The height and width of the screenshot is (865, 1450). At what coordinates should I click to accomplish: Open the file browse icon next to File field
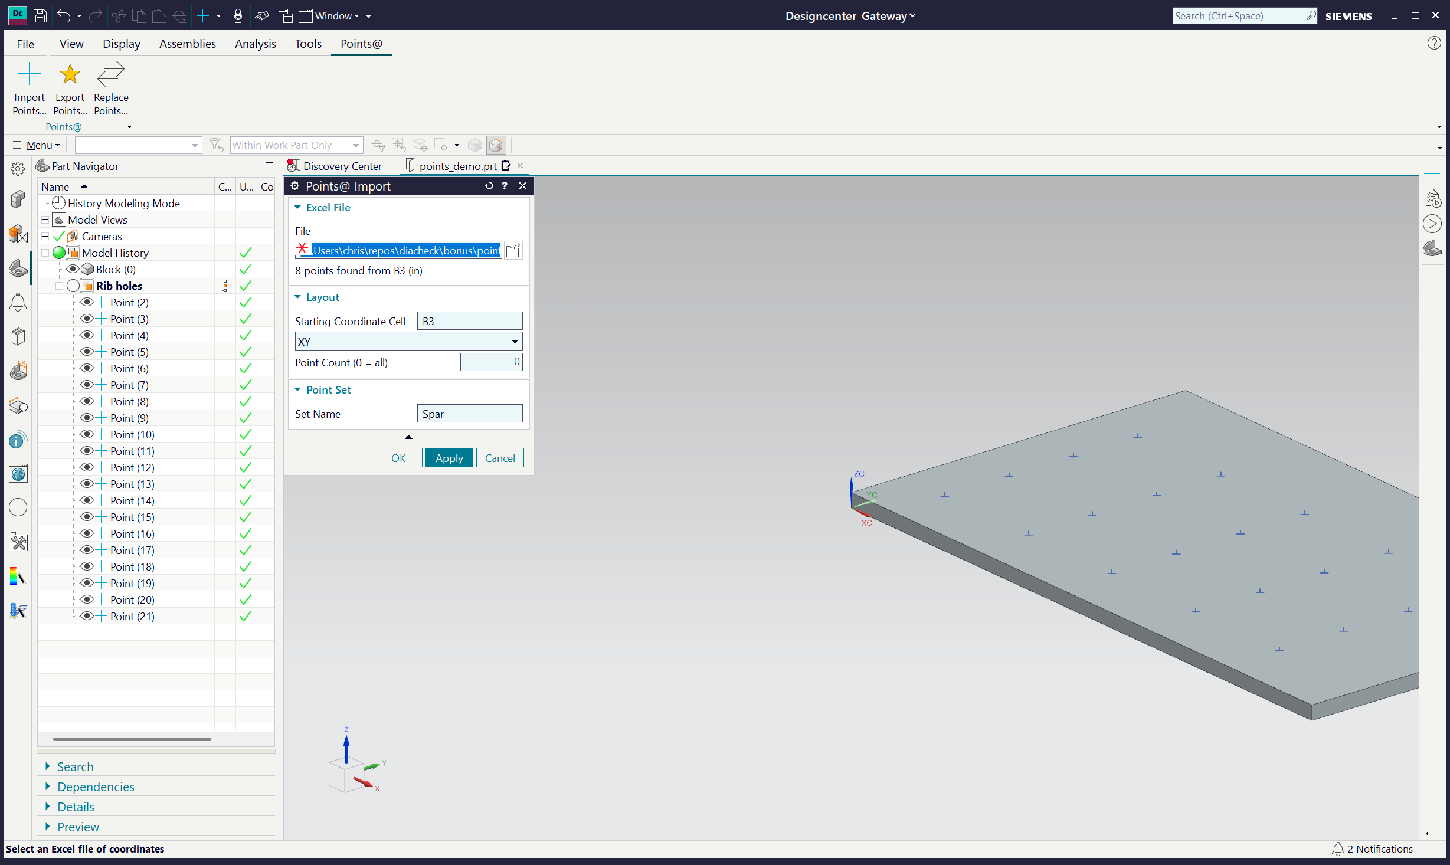pos(513,250)
